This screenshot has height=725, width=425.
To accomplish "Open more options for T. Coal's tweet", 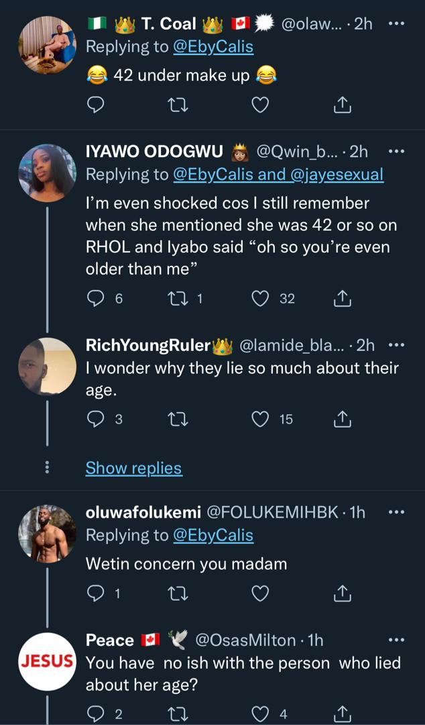I will [397, 23].
